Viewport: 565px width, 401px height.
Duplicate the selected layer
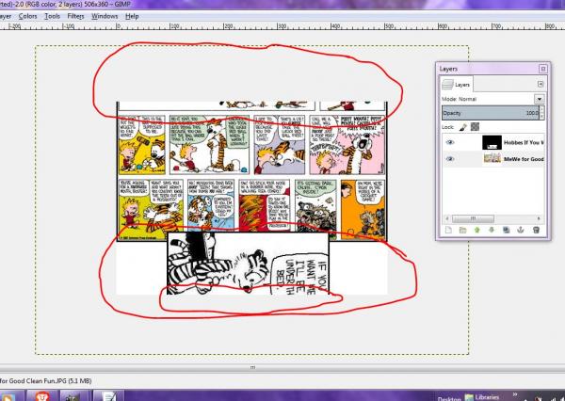tap(507, 230)
